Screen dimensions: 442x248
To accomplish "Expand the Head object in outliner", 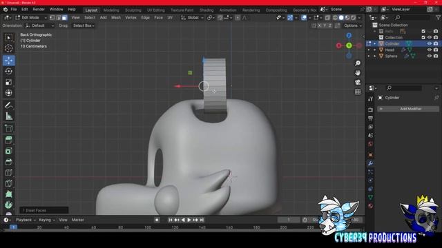I will point(374,50).
